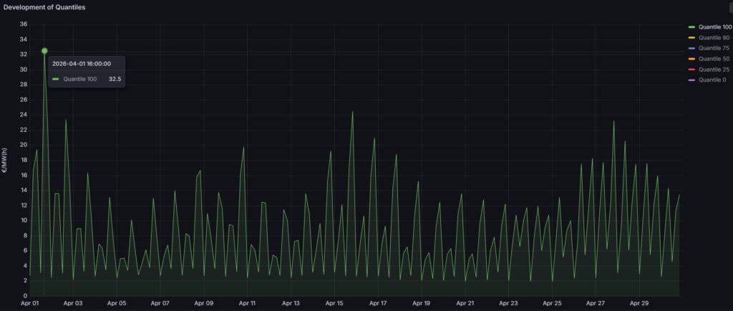Enable the Quantile 50 series label

coord(714,59)
